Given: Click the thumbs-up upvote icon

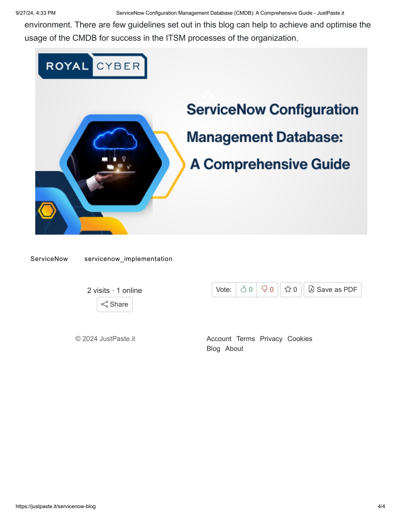Looking at the screenshot, I should pos(244,289).
